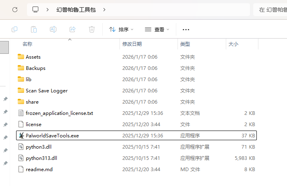Open the 排序 sort dropdown
Screen dimensions: 287x186
click(x=121, y=29)
